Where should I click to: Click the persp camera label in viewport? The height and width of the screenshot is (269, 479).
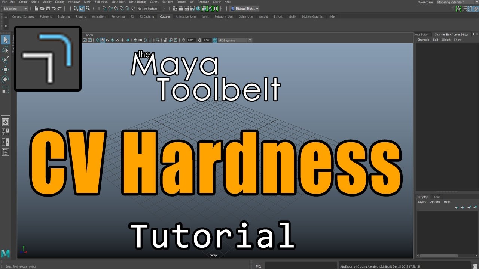213,255
